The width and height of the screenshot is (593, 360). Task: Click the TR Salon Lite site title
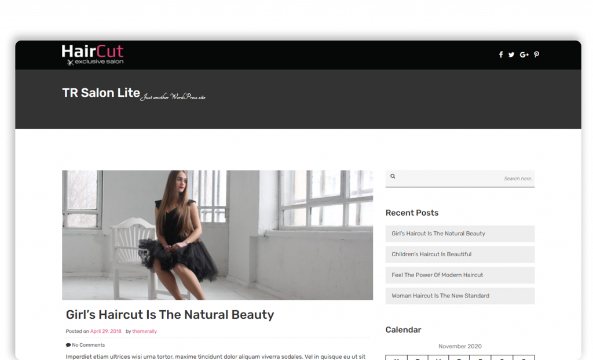coord(101,93)
